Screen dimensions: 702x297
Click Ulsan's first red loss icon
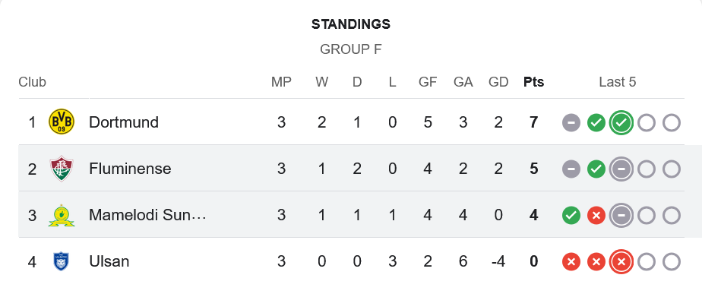[571, 262]
